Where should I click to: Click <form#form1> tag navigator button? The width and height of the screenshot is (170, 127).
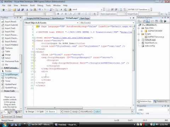[87, 111]
